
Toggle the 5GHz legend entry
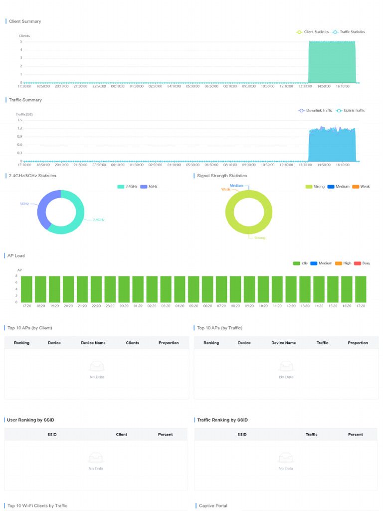[x=149, y=187]
